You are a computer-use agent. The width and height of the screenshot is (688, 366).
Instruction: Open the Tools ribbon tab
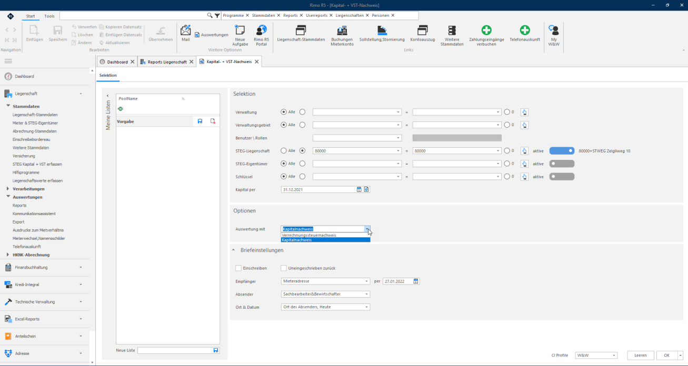pyautogui.click(x=49, y=16)
